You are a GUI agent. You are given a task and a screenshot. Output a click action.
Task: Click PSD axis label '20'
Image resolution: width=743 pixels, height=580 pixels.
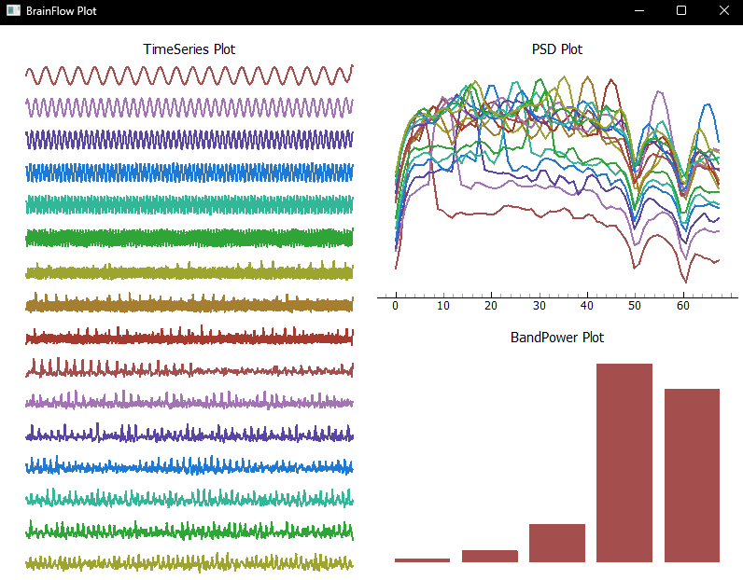tap(491, 306)
